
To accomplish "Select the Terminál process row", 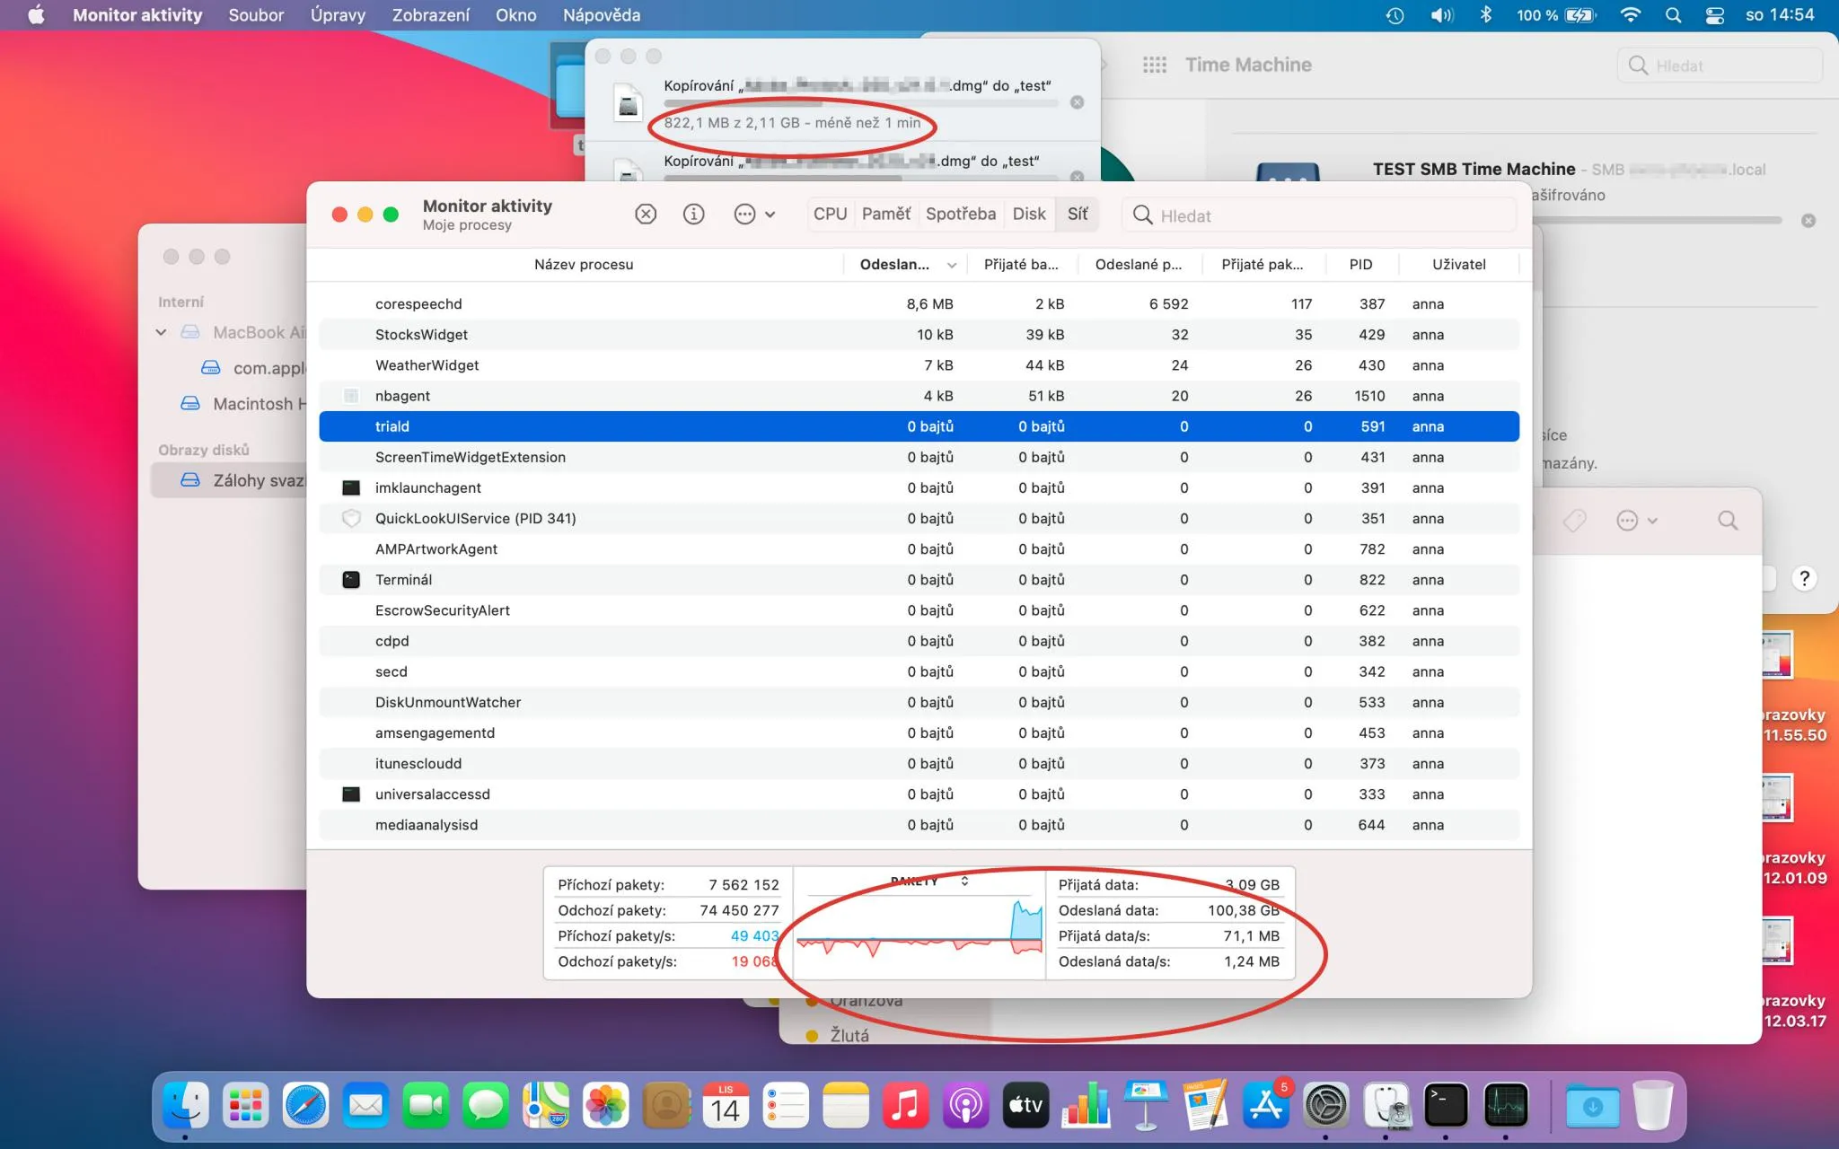I will click(919, 580).
